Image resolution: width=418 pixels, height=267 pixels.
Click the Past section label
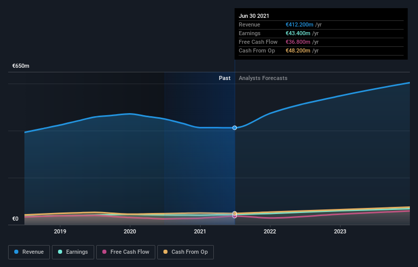pyautogui.click(x=225, y=78)
